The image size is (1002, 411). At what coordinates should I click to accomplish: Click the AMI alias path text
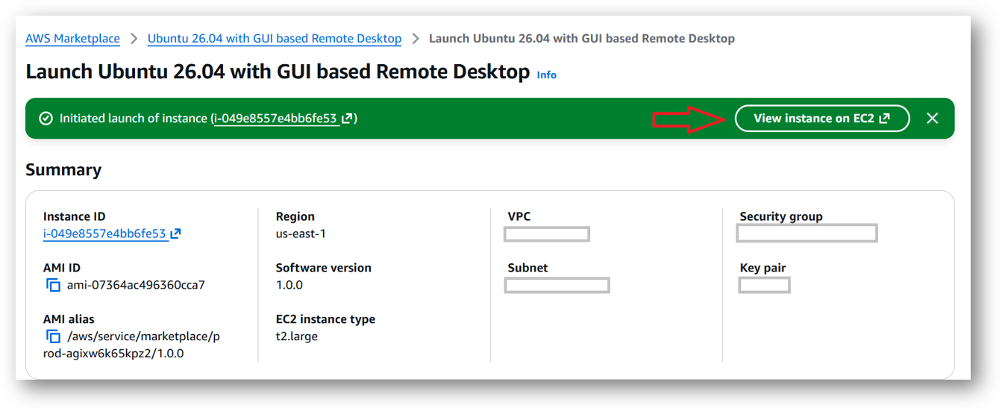pos(131,345)
